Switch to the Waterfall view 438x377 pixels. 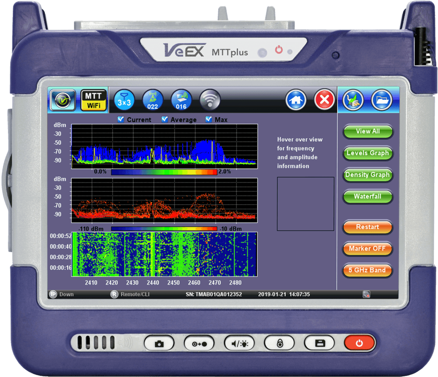(368, 197)
